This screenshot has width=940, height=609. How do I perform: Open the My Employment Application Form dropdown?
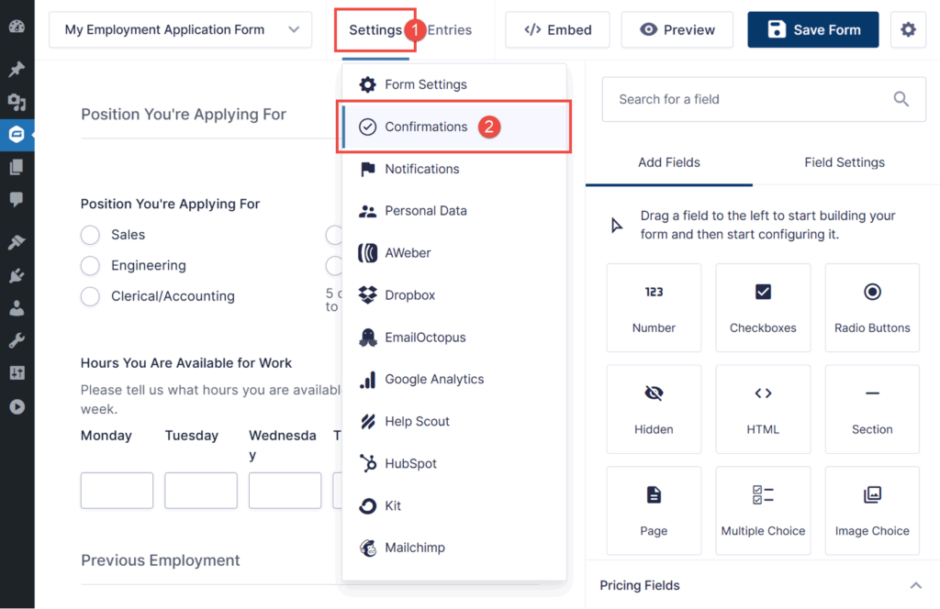point(180,29)
